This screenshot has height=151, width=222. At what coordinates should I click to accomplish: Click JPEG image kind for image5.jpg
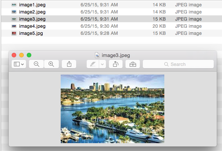point(188,33)
